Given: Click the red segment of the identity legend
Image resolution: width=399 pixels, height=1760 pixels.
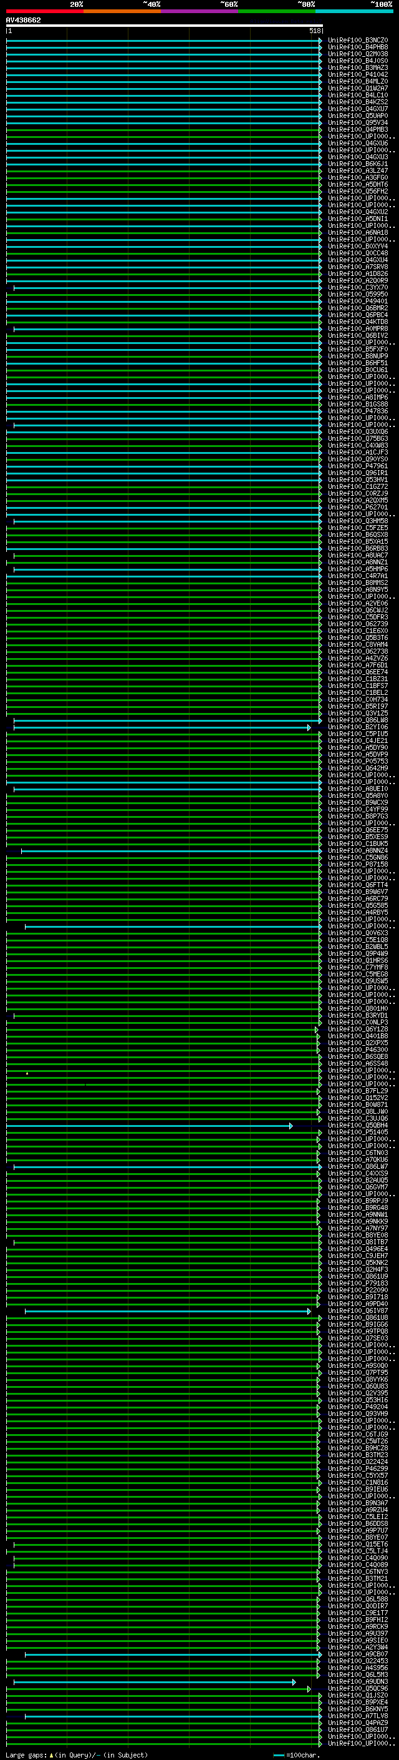Looking at the screenshot, I should coord(44,11).
